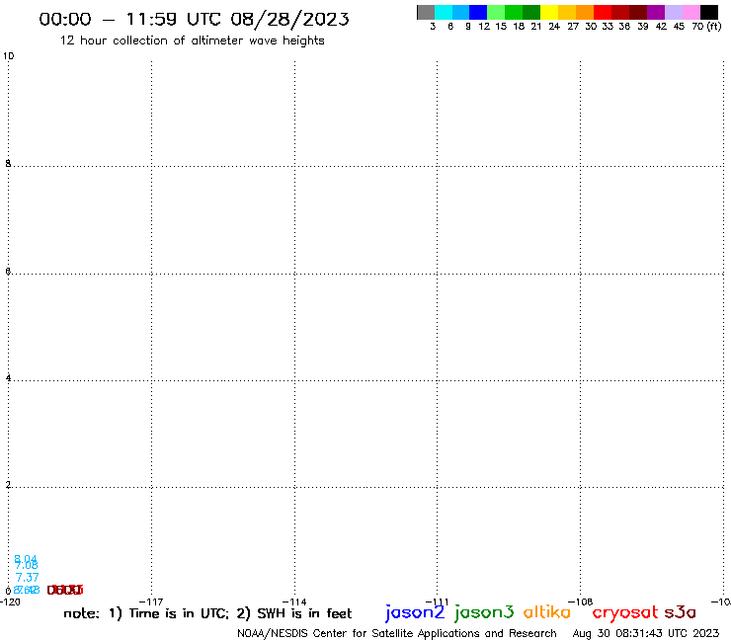The height and width of the screenshot is (642, 731).
Task: Click the 'jason2' satellite legend label
Action: 415,613
